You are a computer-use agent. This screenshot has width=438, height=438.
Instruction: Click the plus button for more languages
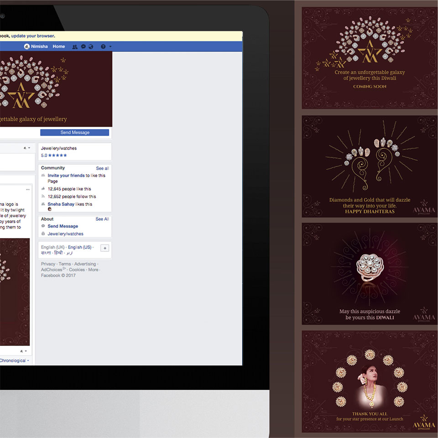[x=105, y=248]
